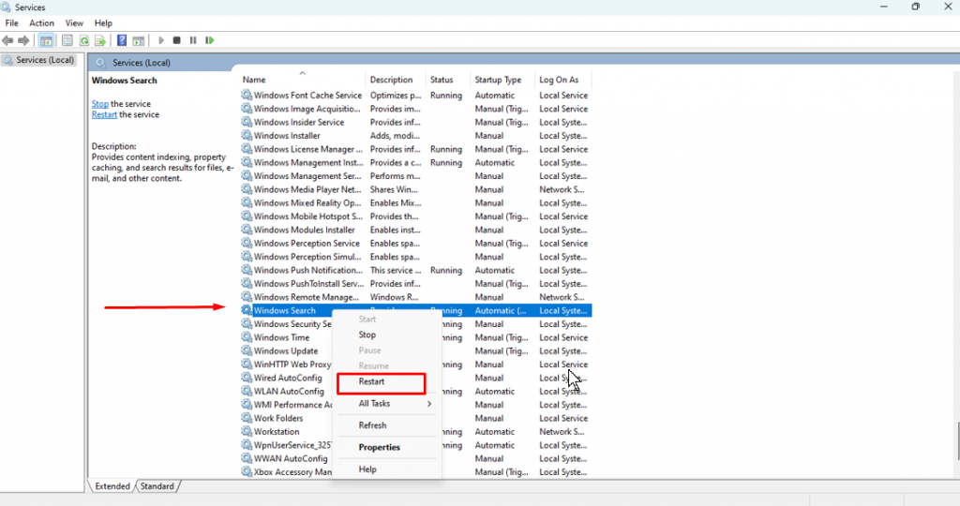
Task: Sort services by the Name column header
Action: pos(254,81)
